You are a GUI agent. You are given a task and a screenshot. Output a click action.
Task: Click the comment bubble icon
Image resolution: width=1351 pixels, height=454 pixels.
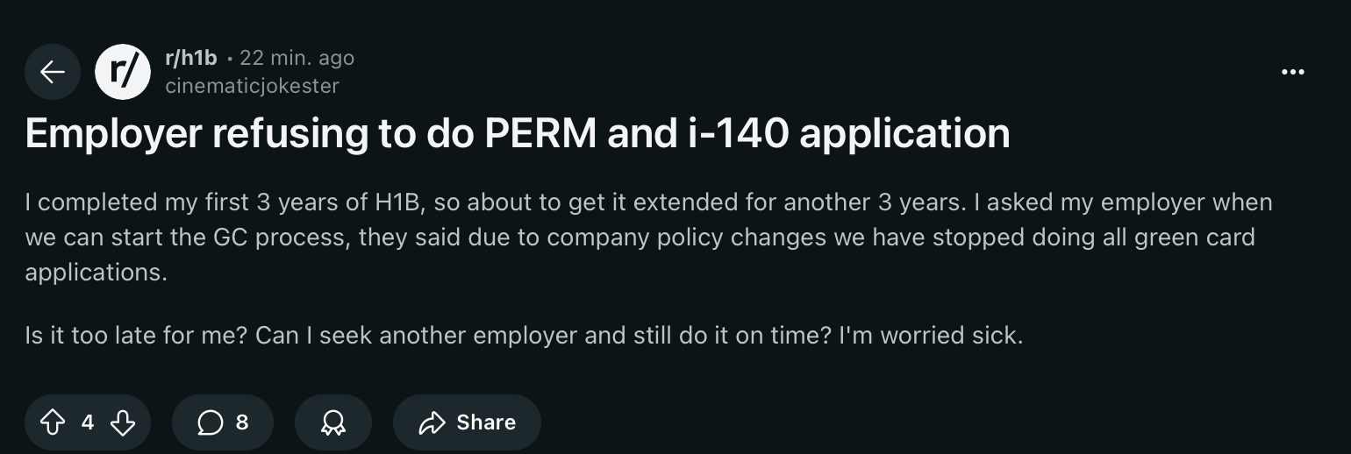click(210, 422)
